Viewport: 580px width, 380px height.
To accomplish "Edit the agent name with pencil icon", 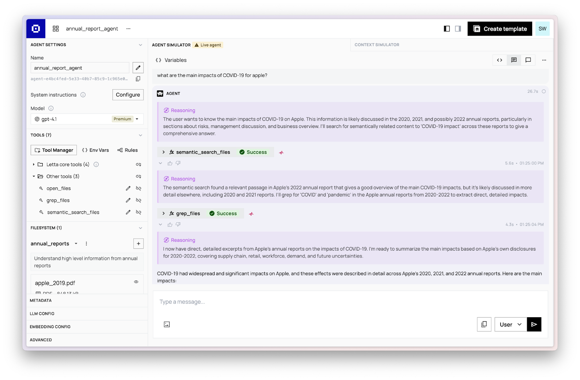I will (138, 68).
